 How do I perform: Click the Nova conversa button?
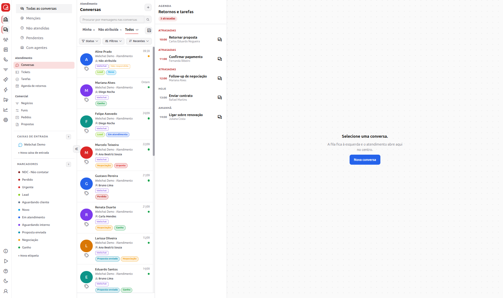365,160
